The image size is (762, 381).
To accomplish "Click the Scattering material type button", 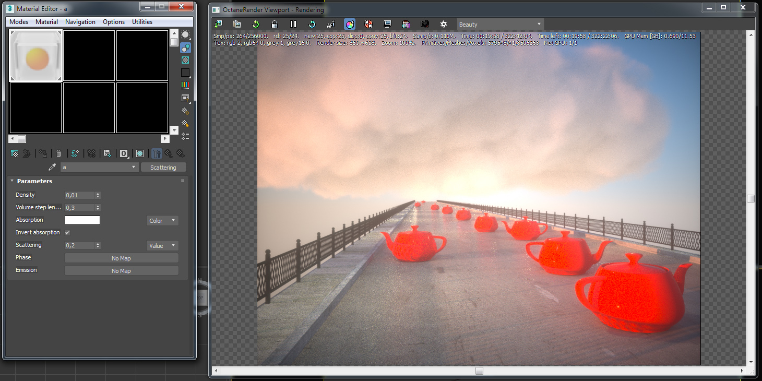I will (163, 168).
